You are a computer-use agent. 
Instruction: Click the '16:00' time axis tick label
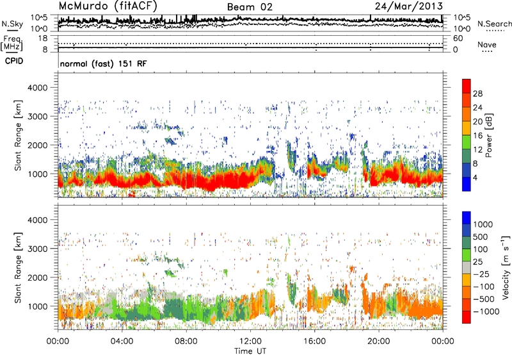point(314,342)
